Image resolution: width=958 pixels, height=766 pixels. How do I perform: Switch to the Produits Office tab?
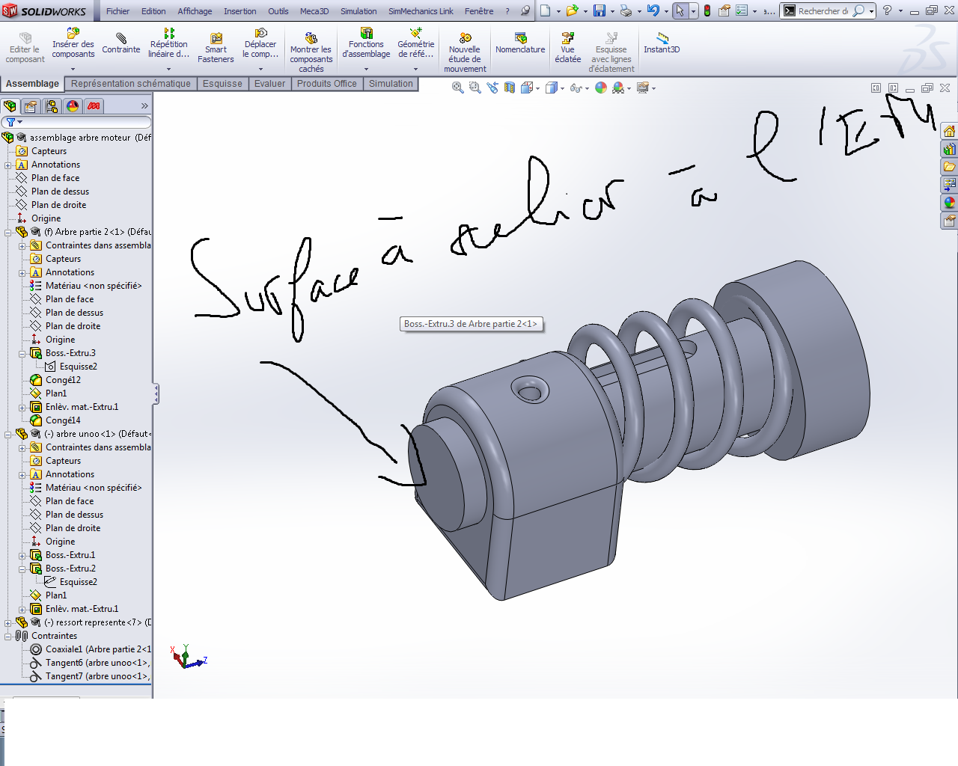(327, 84)
